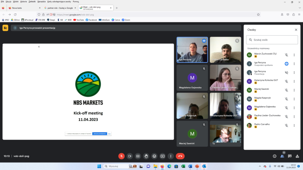Open options for Iga Perzyna Gospodarz spotkania
The width and height of the screenshot is (303, 170).
coord(294,64)
